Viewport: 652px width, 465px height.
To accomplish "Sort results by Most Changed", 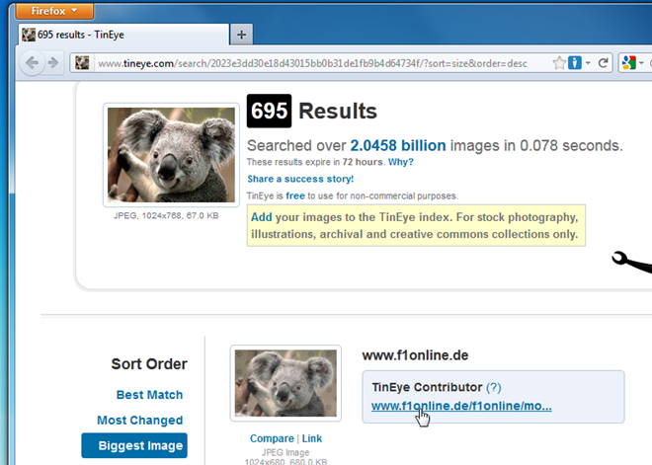I will tap(140, 421).
